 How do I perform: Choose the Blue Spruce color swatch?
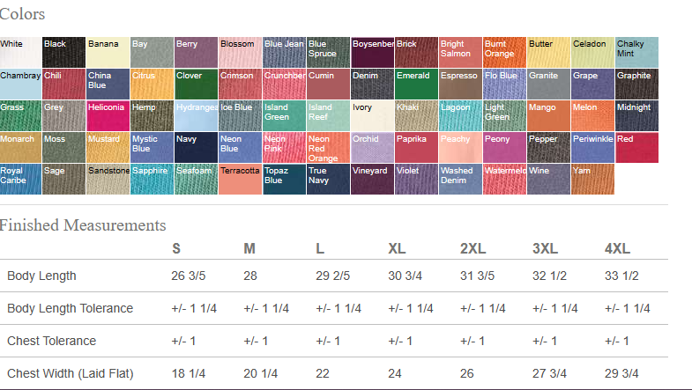329,52
